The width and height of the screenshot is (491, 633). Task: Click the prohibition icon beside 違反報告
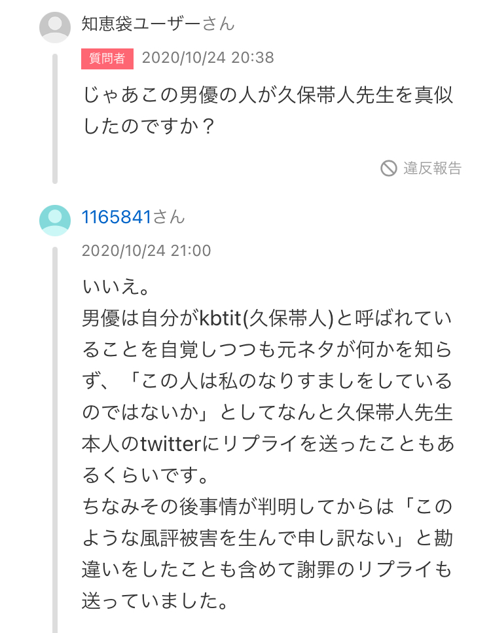click(x=389, y=168)
